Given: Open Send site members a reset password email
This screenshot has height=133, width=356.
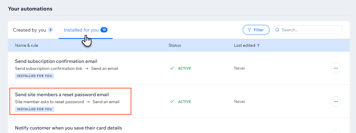Looking at the screenshot, I should coord(62,94).
